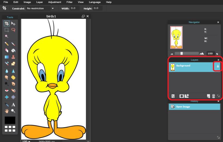Add a layer mask in Layers panel
Screen dimensions: 223x142
coord(181,96)
